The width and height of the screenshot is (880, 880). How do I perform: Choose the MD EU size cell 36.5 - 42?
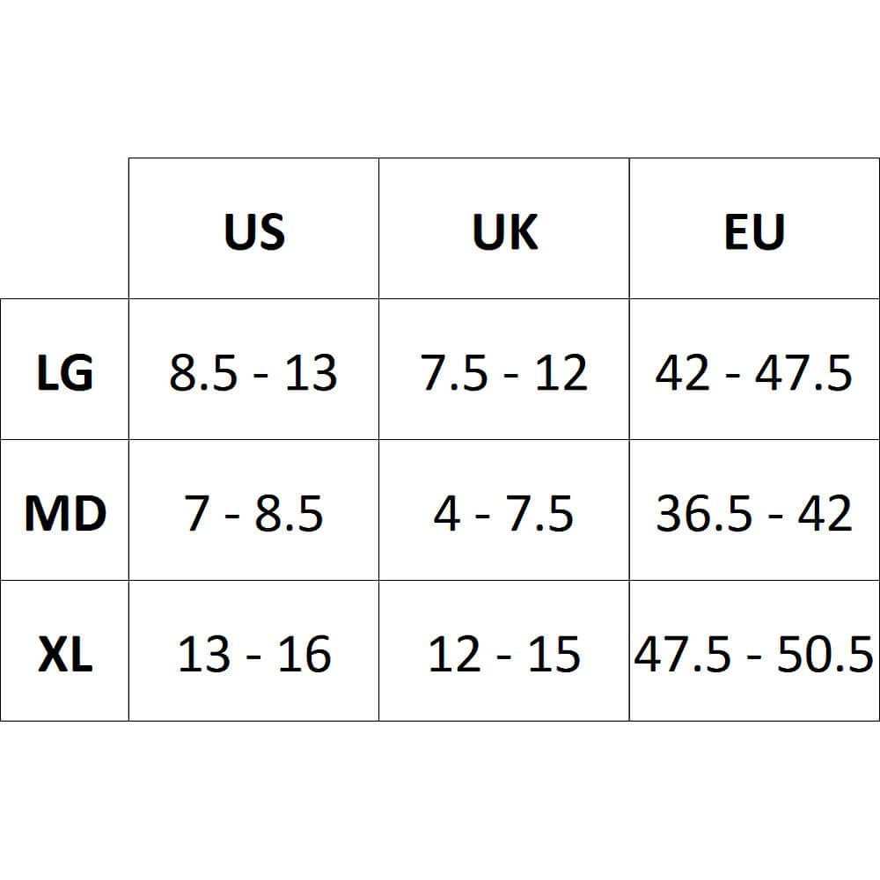[754, 514]
